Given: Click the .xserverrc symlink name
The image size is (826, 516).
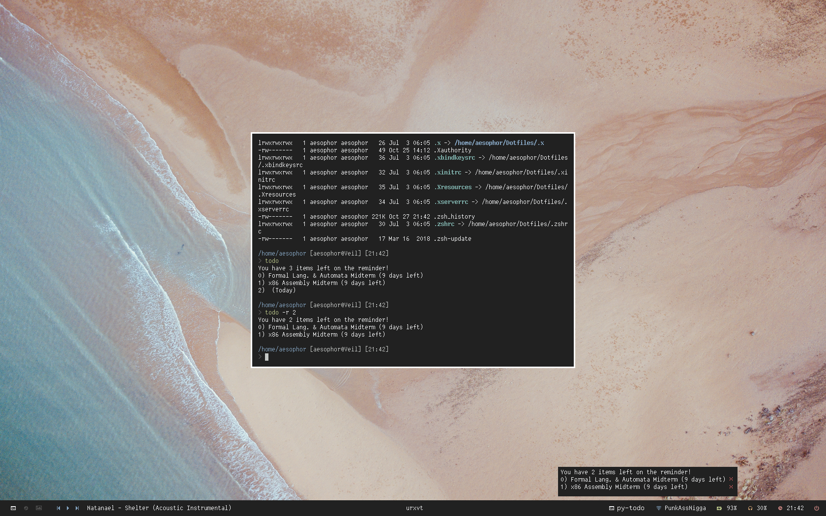Looking at the screenshot, I should click(451, 201).
